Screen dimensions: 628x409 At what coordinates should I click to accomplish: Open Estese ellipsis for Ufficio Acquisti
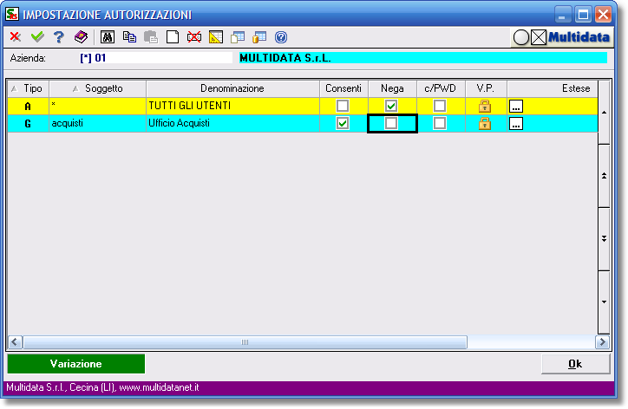(516, 124)
